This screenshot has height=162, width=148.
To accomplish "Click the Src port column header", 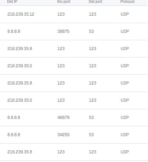I will pyautogui.click(x=64, y=2).
